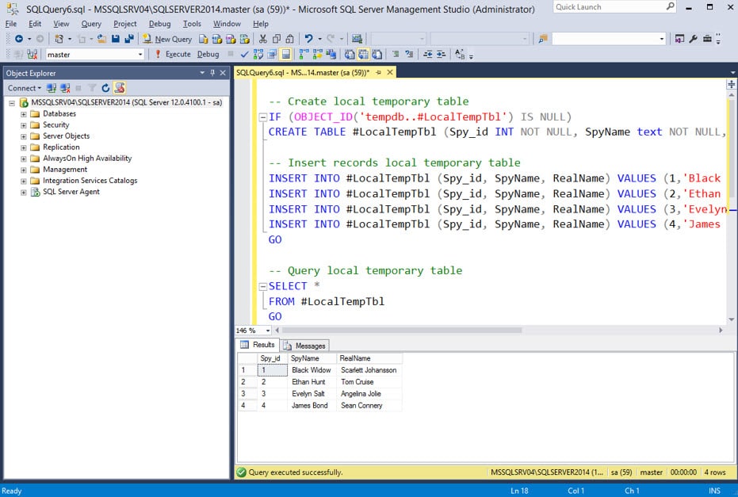
Task: Click the Cut scissors icon
Action: (262, 39)
